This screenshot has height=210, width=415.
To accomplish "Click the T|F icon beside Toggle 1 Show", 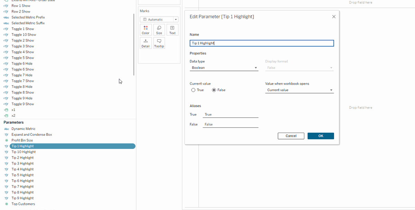I will 6,29.
